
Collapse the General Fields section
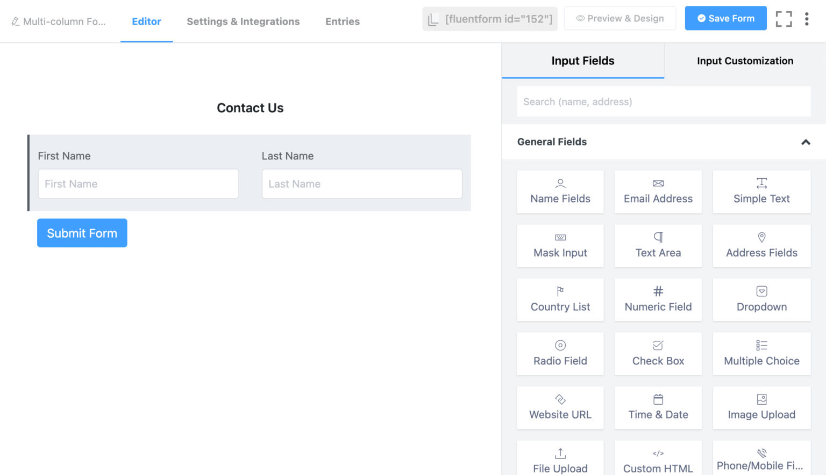coord(806,142)
